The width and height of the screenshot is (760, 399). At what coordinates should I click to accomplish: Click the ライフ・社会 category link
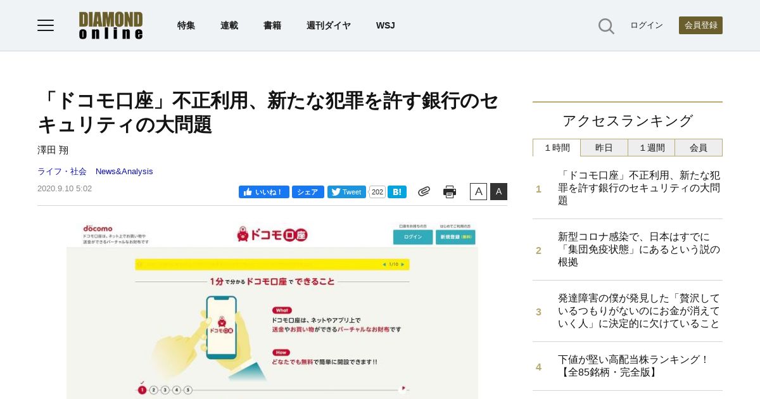(x=62, y=171)
